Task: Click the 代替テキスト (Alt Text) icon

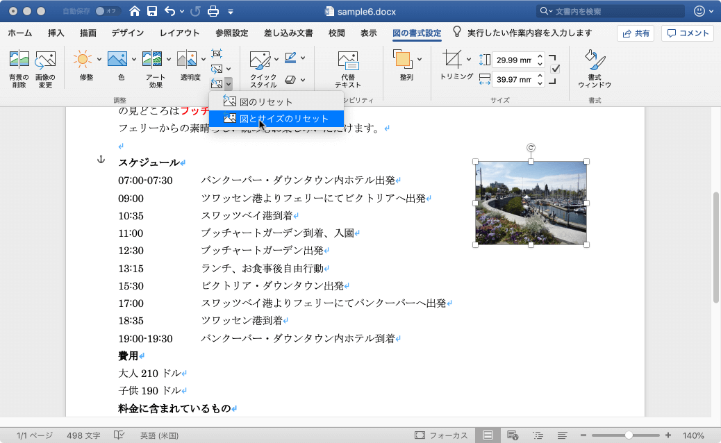Action: click(348, 60)
